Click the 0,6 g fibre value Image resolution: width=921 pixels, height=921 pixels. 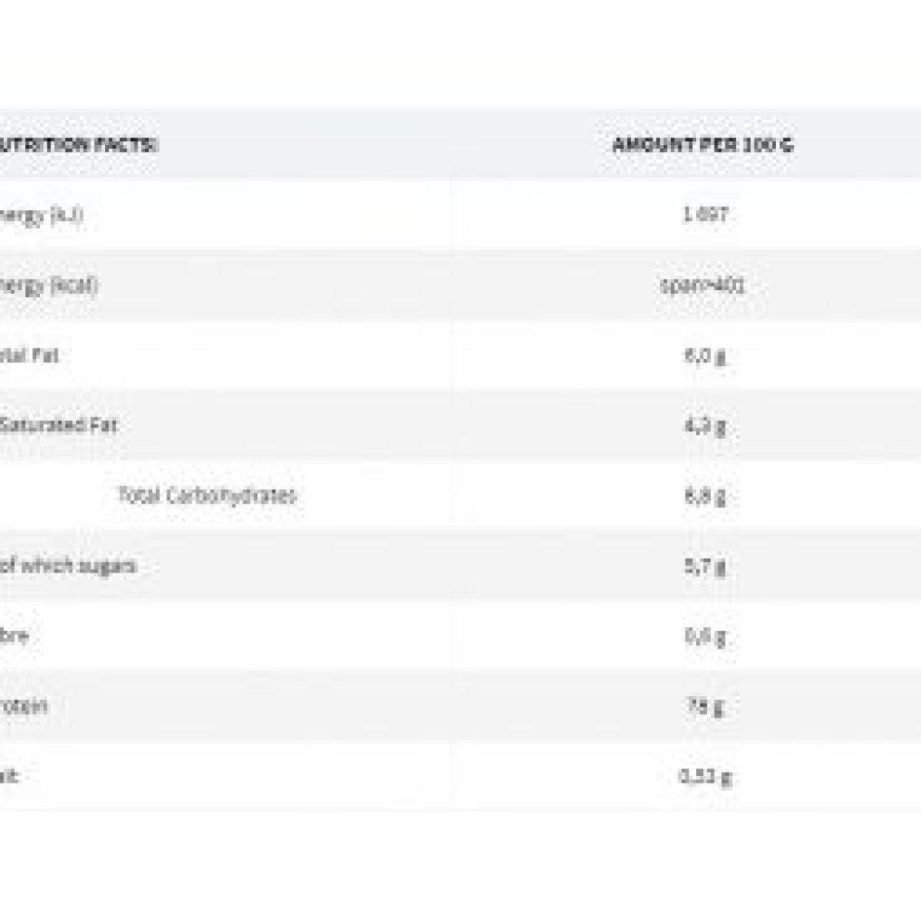[705, 637]
